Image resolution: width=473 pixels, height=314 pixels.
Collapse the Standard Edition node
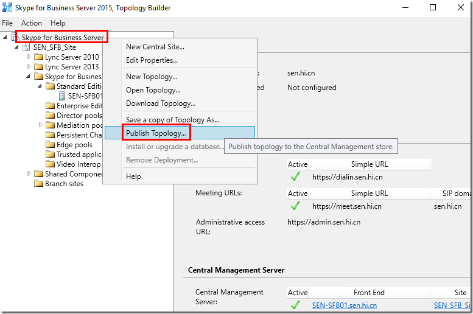(x=40, y=86)
